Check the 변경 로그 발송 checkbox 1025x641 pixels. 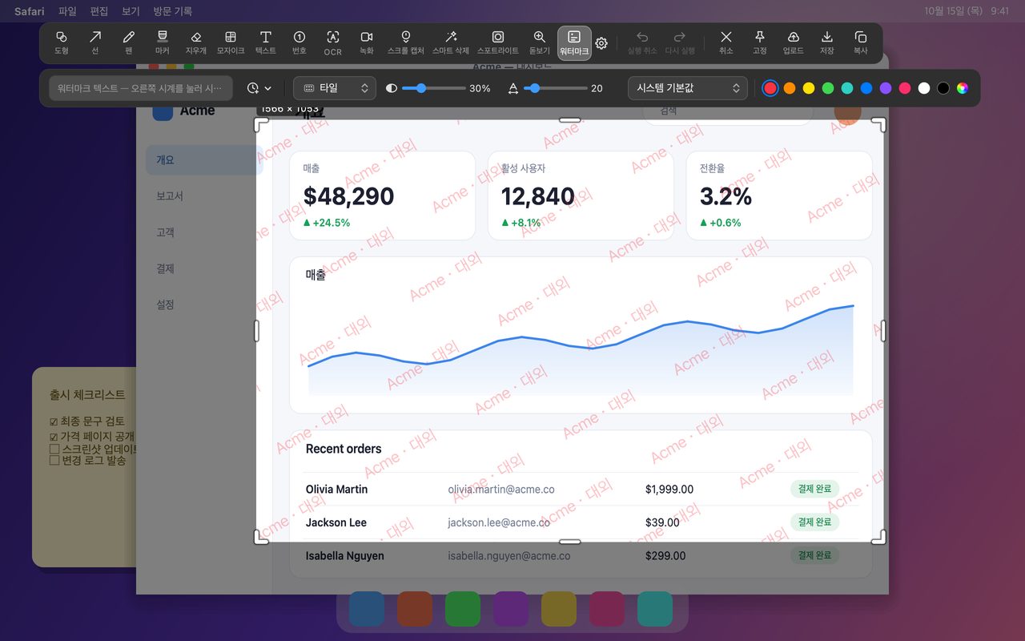pos(54,461)
